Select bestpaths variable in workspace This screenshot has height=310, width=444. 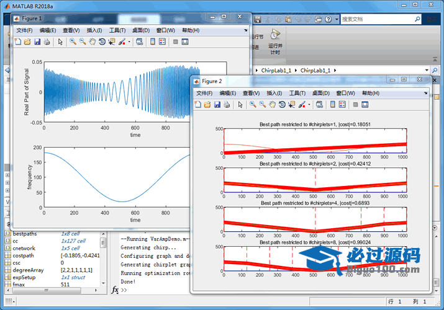point(25,234)
